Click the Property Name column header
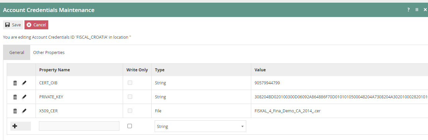Screen dimensions: 428x140 tap(55, 70)
